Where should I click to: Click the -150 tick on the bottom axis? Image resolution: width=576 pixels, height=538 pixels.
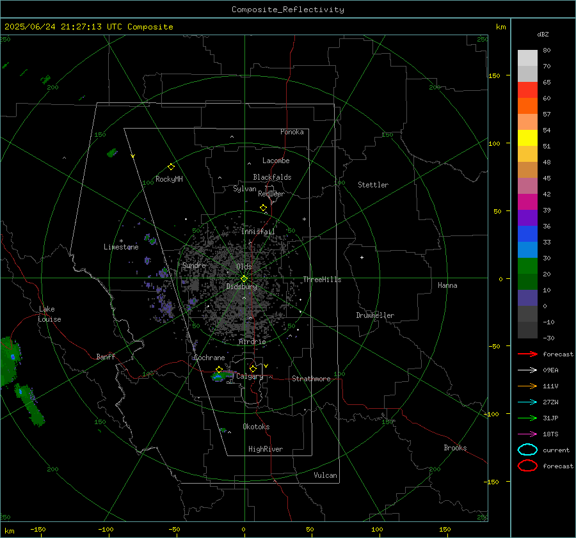(x=38, y=529)
